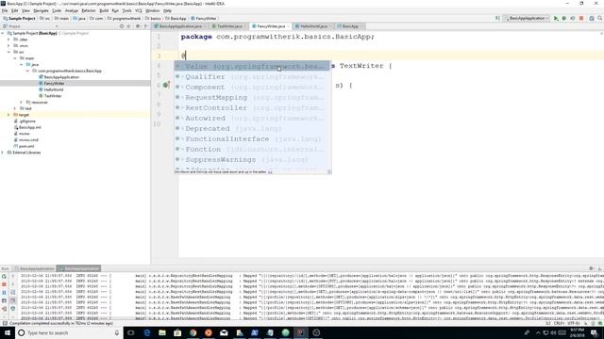The image size is (604, 339).
Task: Hide the Project panel with the hide icon
Action: coord(146,26)
